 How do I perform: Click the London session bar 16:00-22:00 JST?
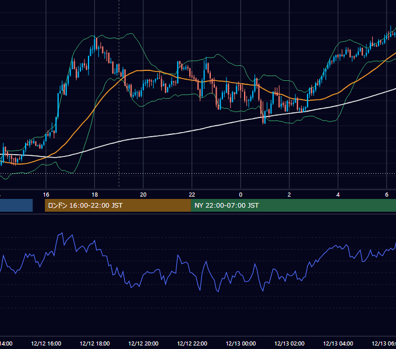coord(118,205)
